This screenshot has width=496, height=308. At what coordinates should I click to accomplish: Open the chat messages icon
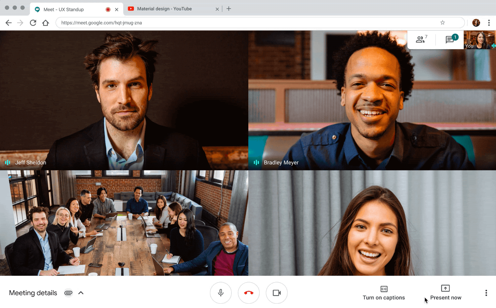450,40
